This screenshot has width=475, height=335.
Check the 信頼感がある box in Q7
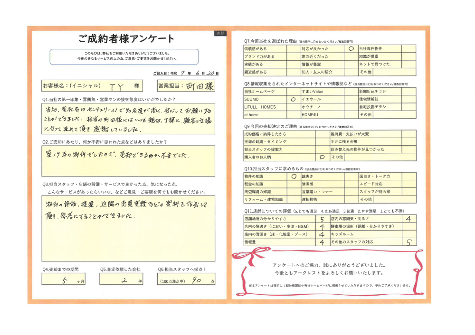[x=293, y=48]
